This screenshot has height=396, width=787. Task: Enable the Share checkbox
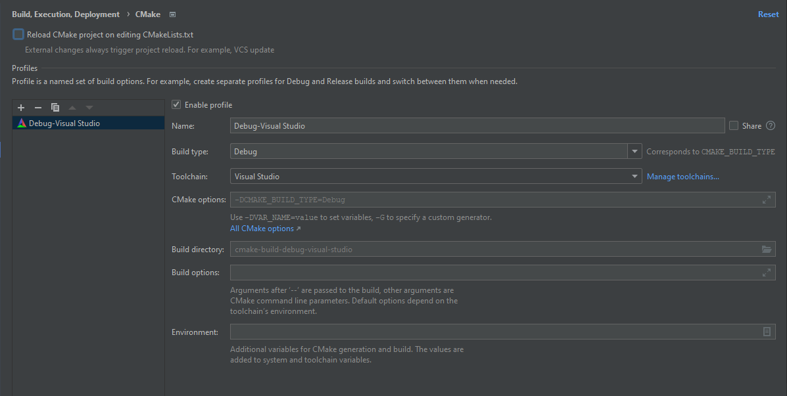734,126
